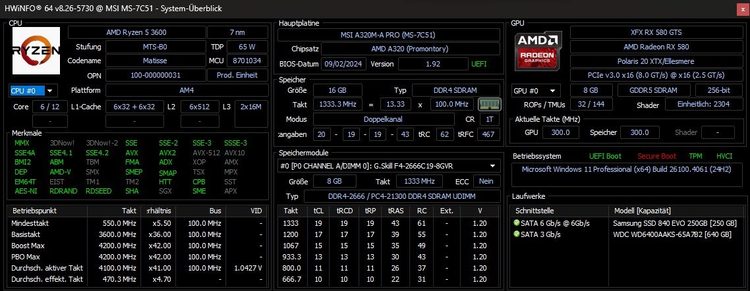Click the ECC value Nein
This screenshot has width=750, height=291.
[487, 181]
